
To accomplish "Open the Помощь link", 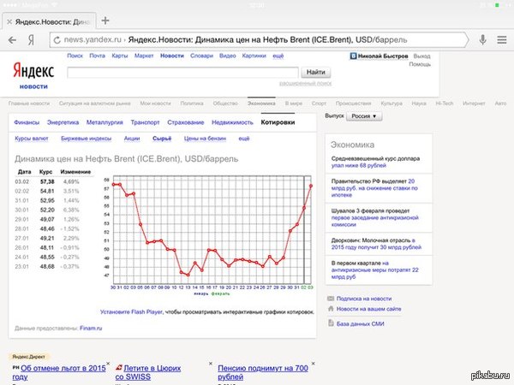I will tap(420, 64).
